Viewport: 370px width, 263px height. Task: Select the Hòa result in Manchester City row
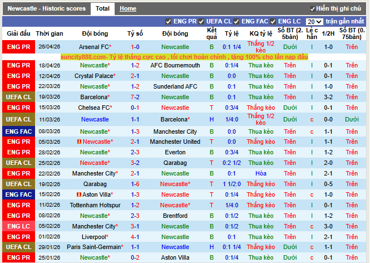(x=261, y=174)
